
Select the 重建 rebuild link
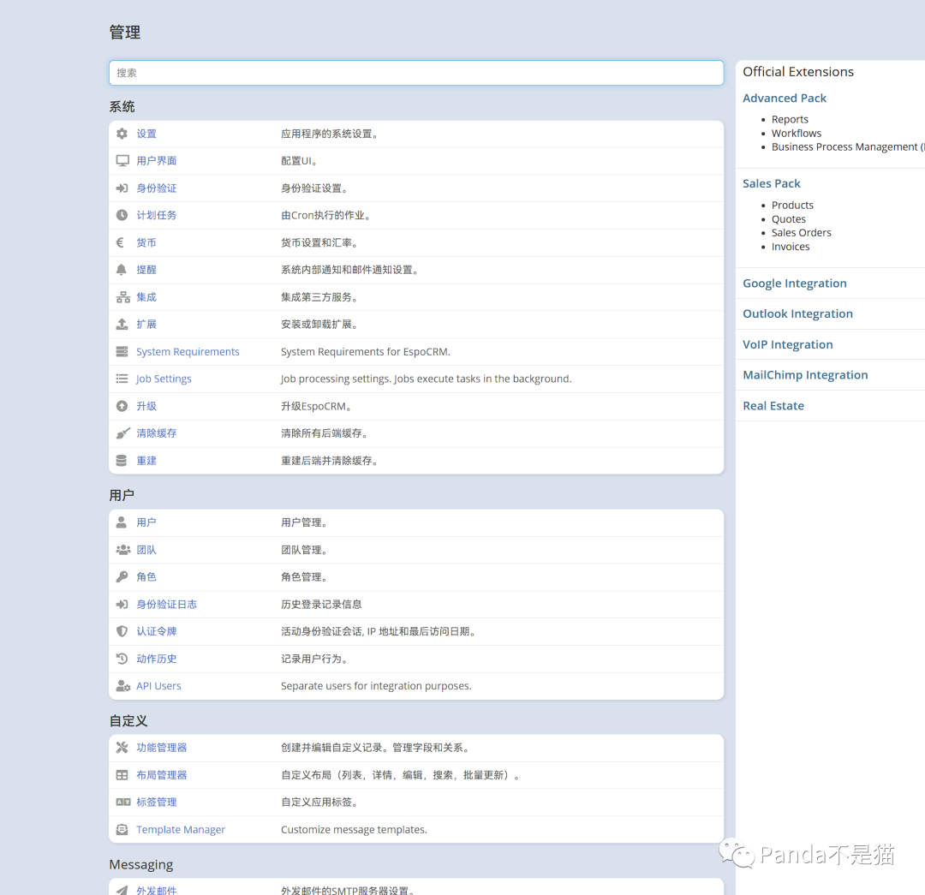[x=146, y=461]
